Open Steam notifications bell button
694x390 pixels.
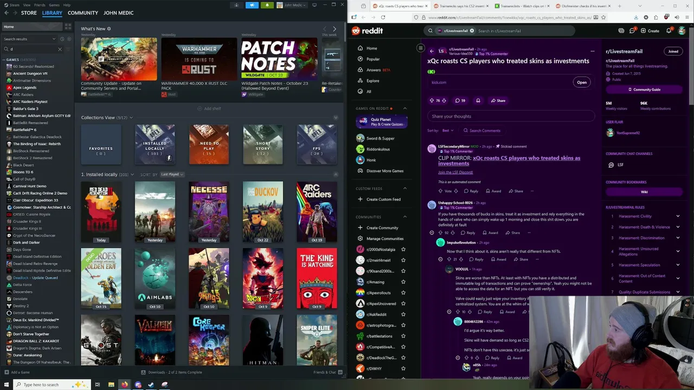[x=267, y=5]
